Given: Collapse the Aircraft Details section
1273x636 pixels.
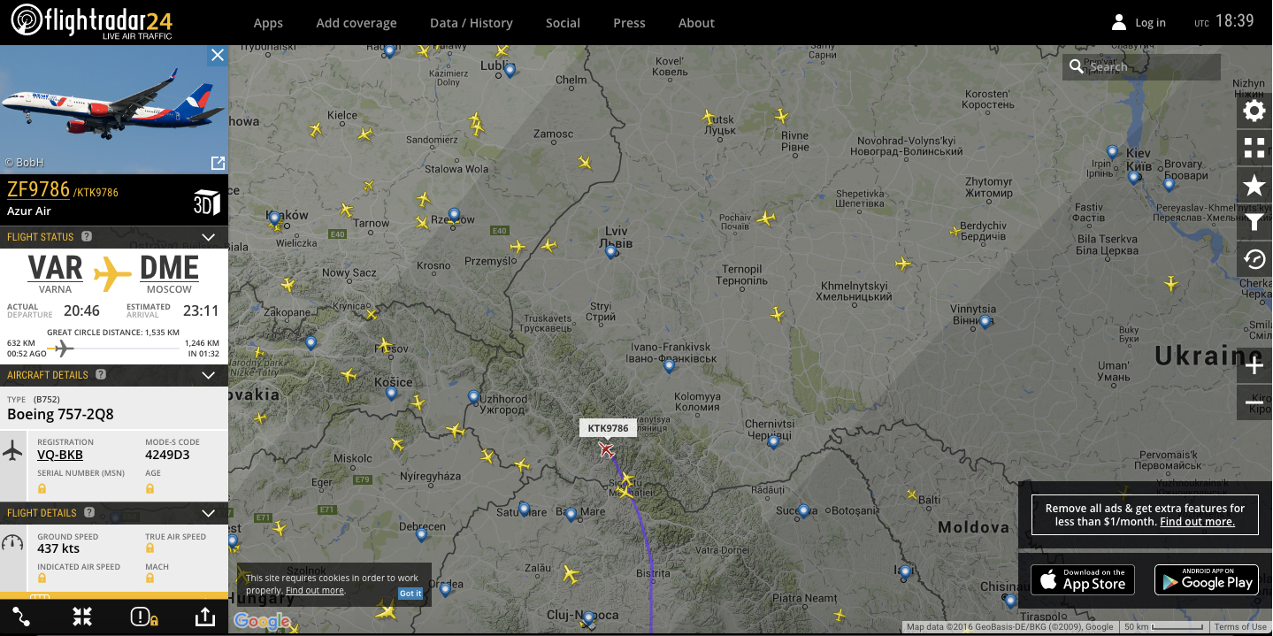Looking at the screenshot, I should [x=209, y=375].
